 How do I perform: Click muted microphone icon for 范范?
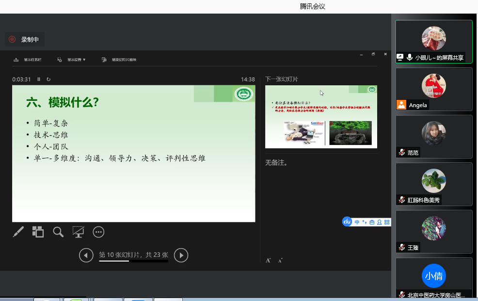tap(401, 153)
